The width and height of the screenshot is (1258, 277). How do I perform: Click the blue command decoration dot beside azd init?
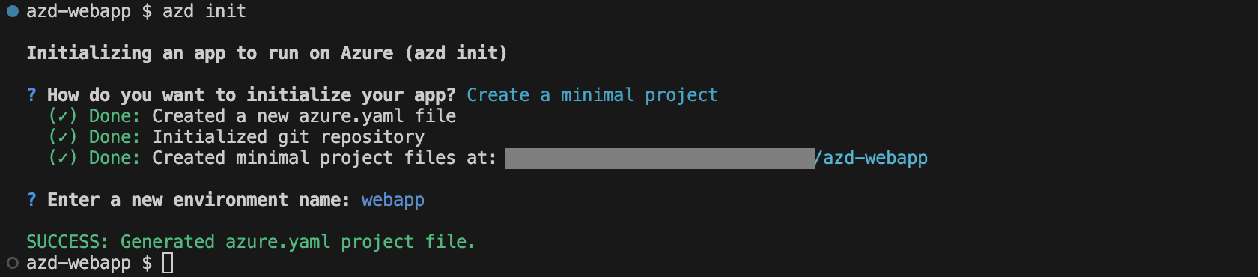(x=12, y=11)
